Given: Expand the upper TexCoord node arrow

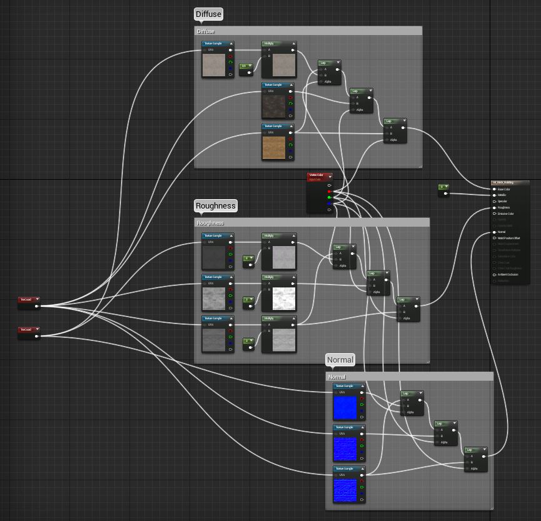Looking at the screenshot, I should 38,299.
